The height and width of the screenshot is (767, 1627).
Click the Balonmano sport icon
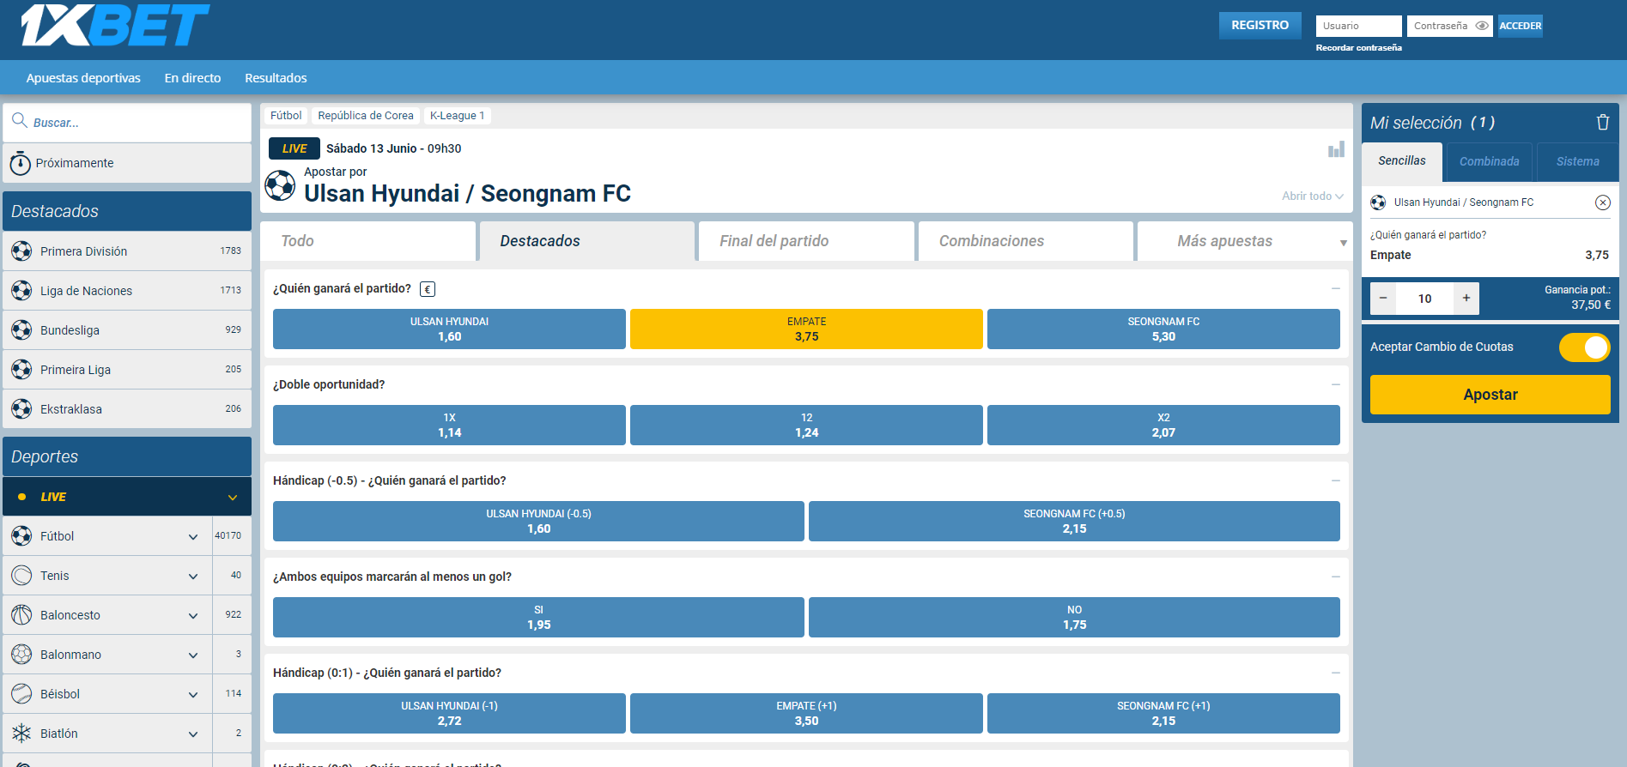[x=21, y=655]
